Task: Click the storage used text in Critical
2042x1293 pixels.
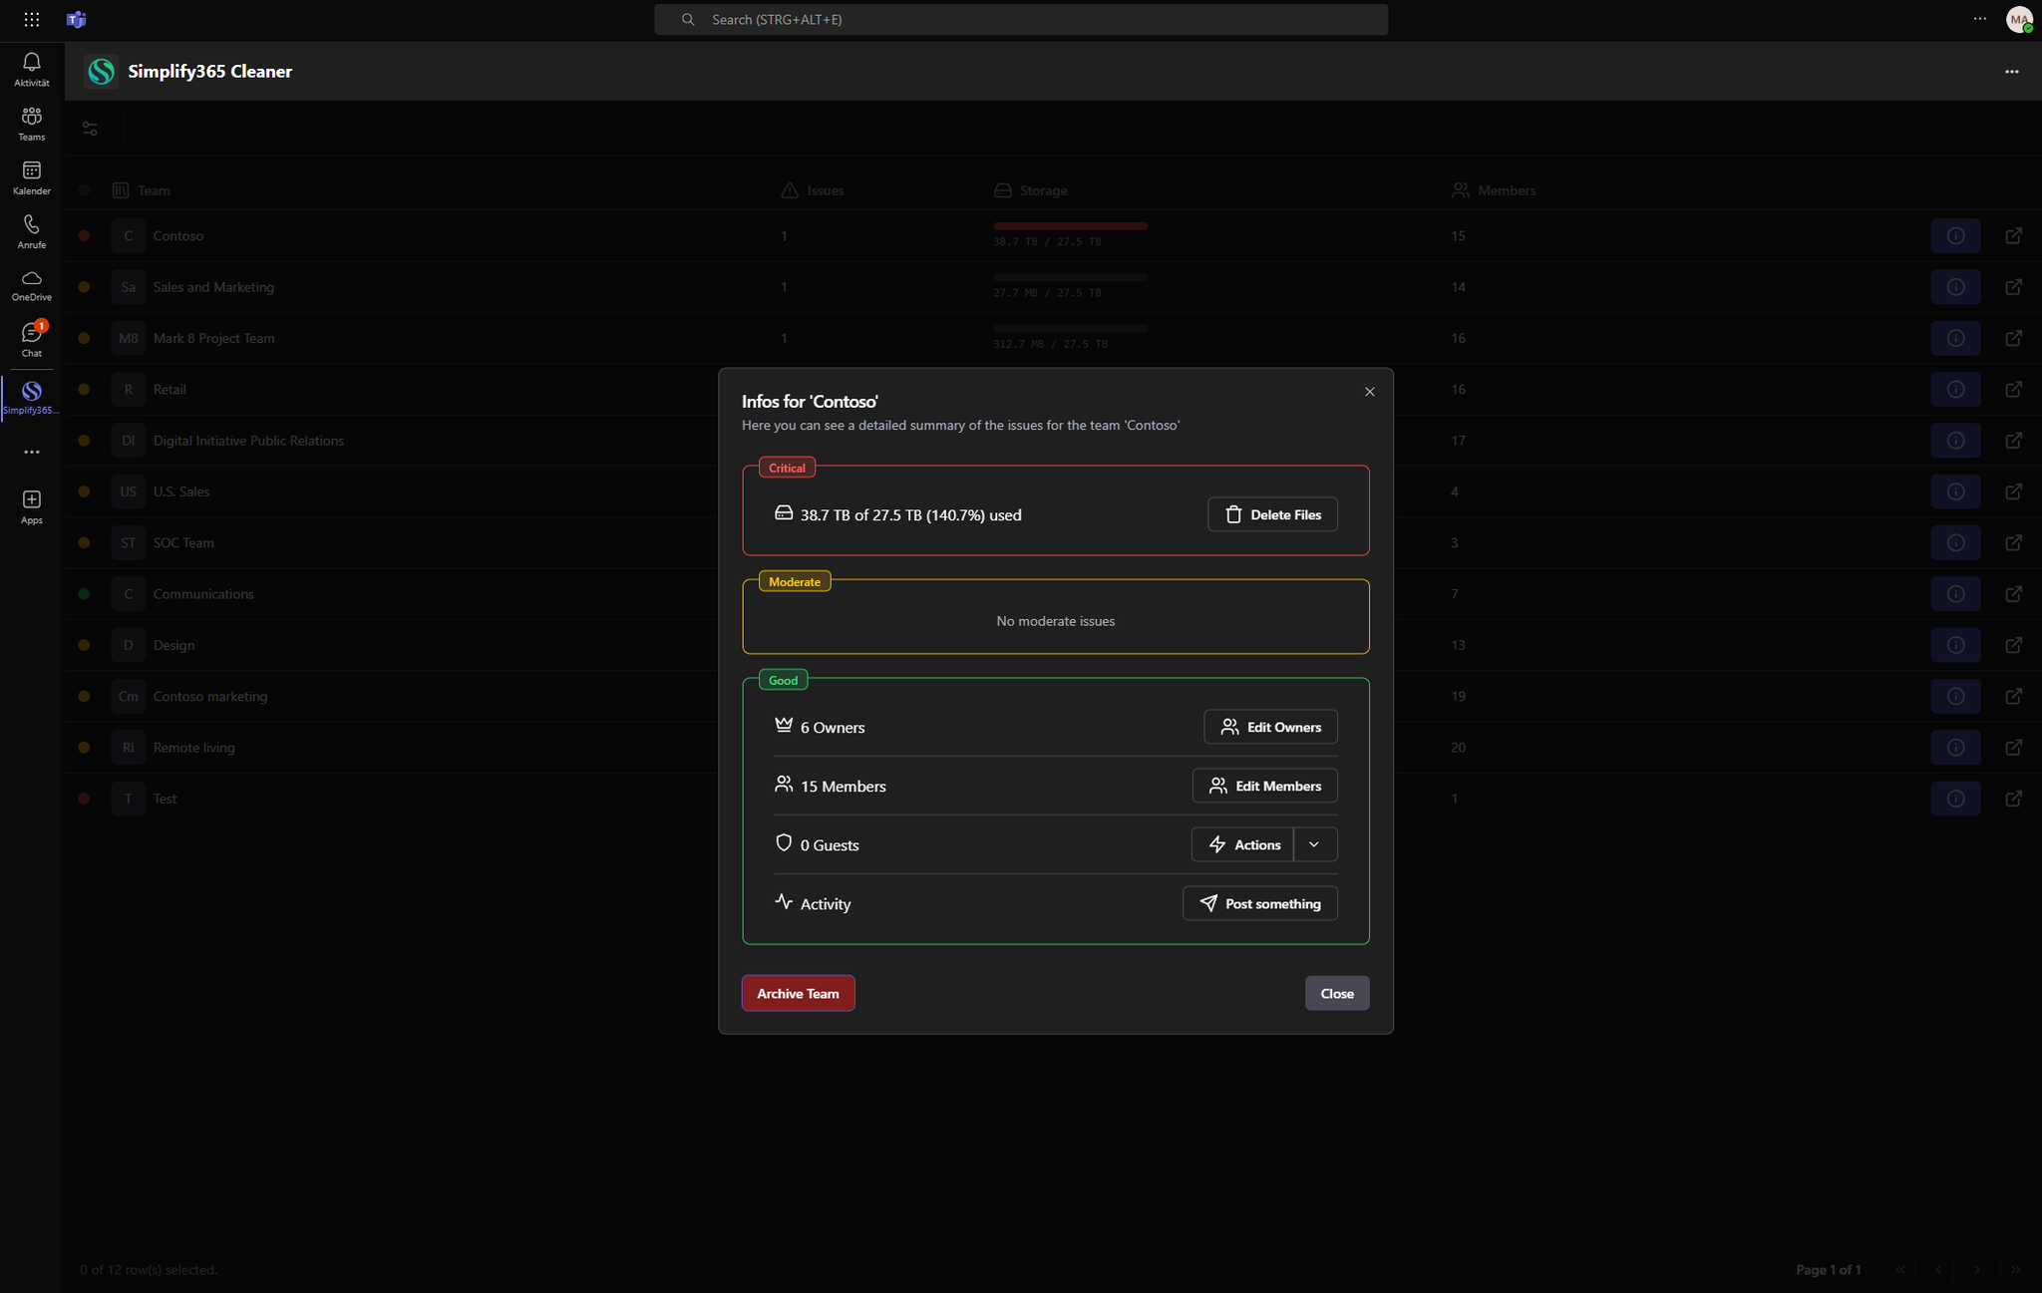Action: click(910, 515)
